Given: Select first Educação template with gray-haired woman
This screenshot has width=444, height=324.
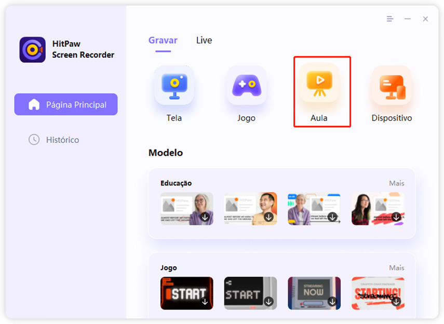Looking at the screenshot, I should tap(187, 209).
